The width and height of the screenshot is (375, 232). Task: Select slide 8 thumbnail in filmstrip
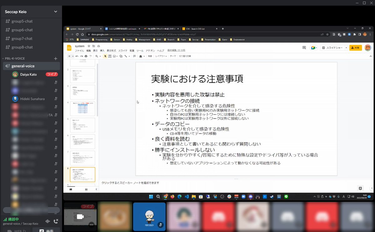point(82,175)
